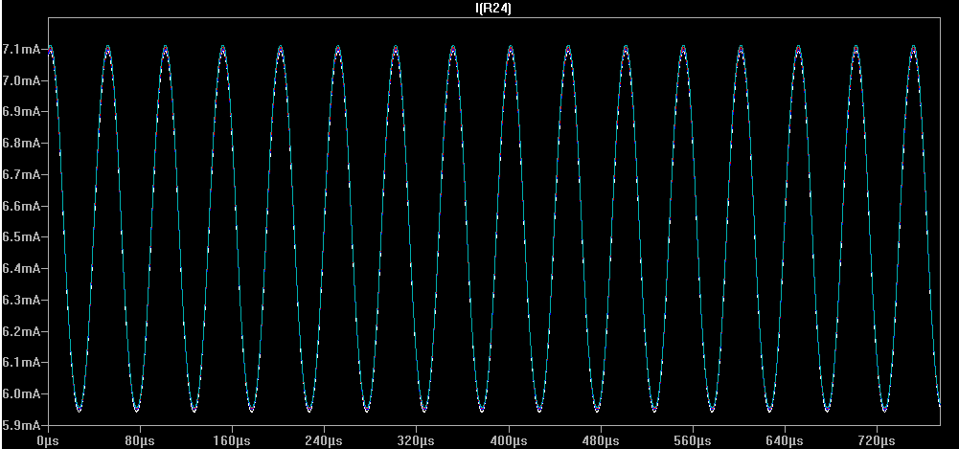
Task: Click the 0µs time axis label
Action: (48, 439)
